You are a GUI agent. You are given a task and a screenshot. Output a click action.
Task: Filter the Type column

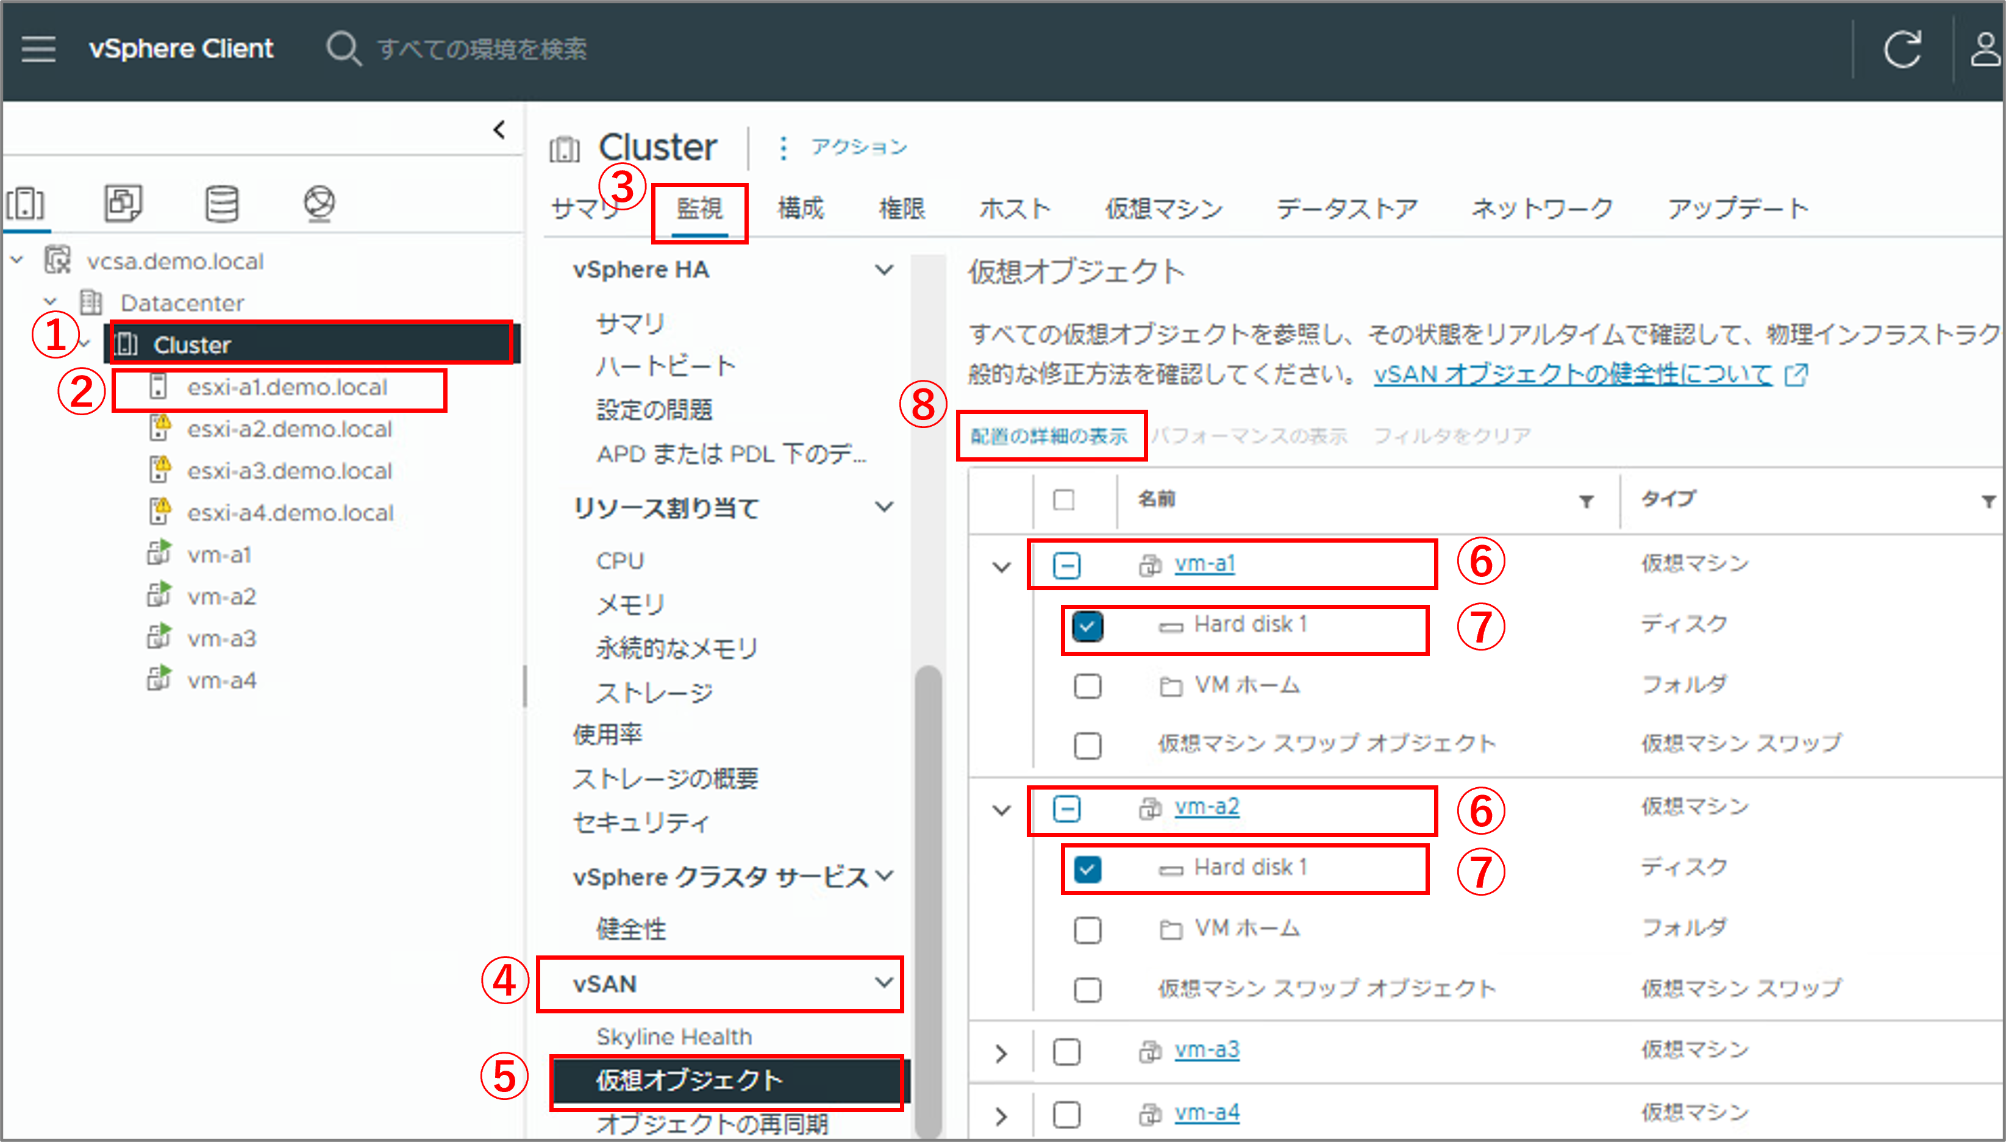(x=1988, y=501)
